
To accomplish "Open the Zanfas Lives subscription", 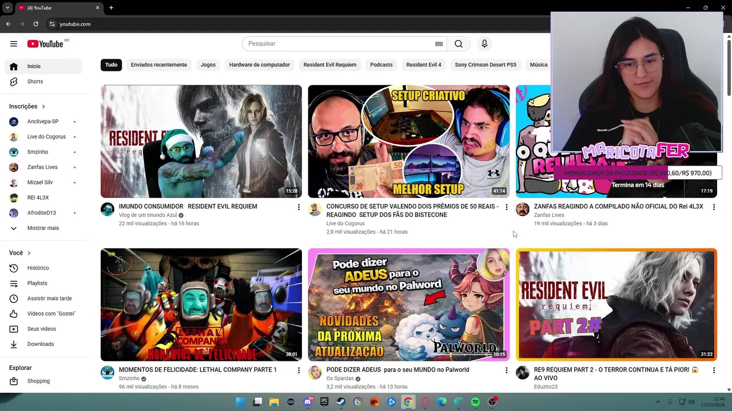I will [43, 167].
